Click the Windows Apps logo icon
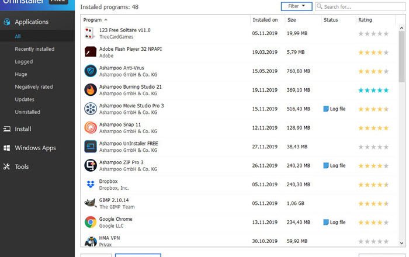 click(x=7, y=148)
